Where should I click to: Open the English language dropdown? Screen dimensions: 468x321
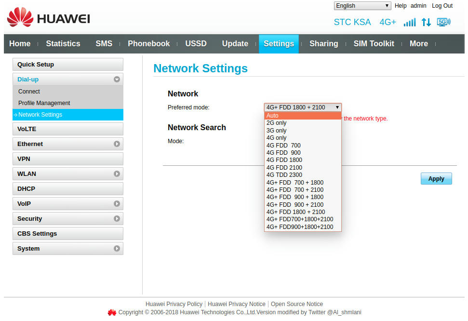pyautogui.click(x=362, y=6)
